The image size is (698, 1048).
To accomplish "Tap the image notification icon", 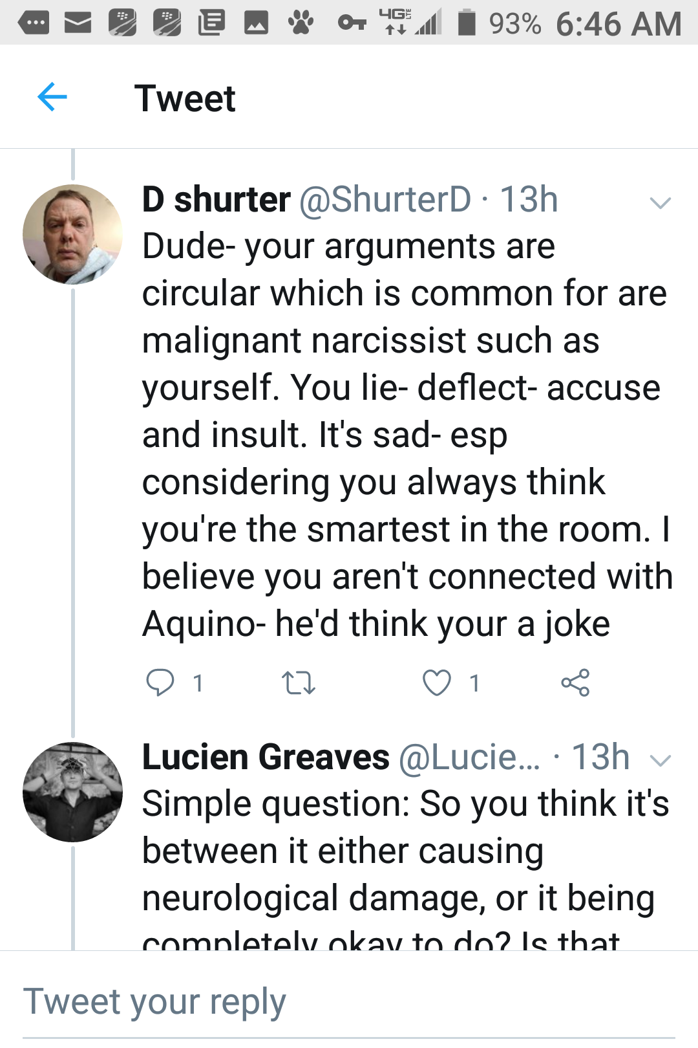I will (x=256, y=24).
